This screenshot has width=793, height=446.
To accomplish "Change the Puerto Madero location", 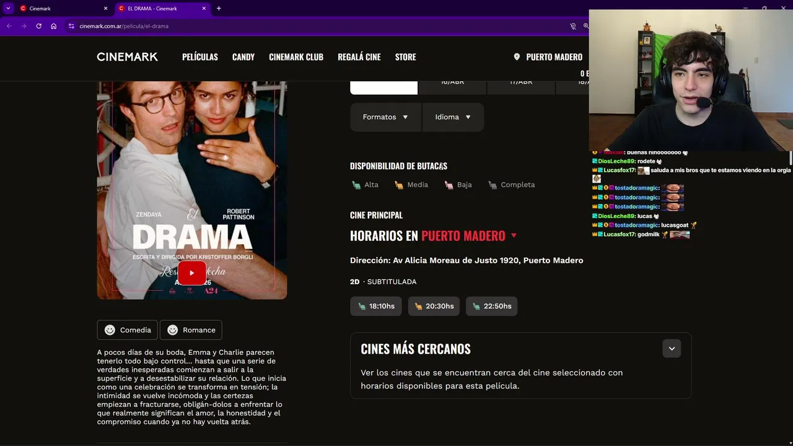I will point(554,57).
